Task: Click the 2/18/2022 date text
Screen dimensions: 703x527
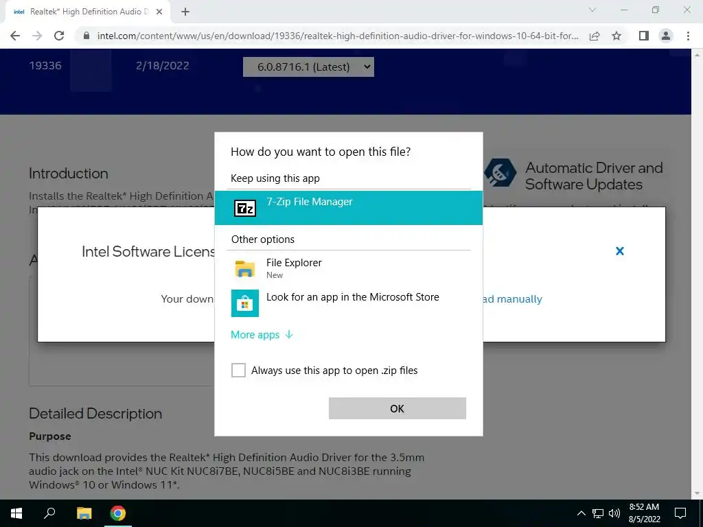Action: (x=162, y=66)
